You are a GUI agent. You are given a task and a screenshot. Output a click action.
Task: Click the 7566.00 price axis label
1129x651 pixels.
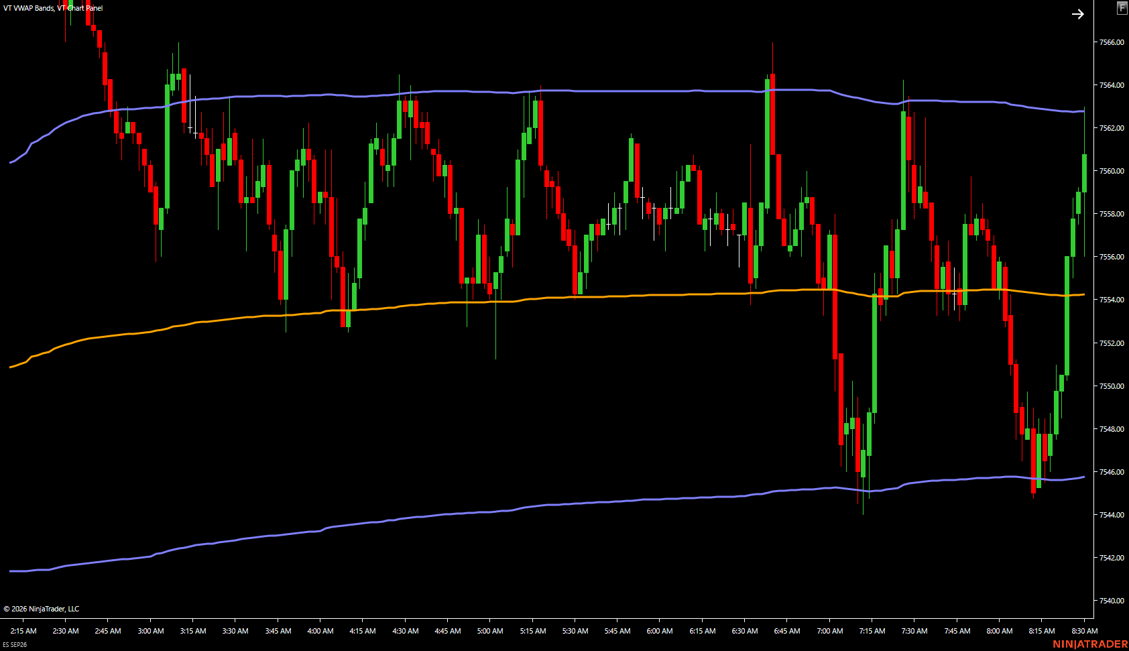(x=1112, y=42)
